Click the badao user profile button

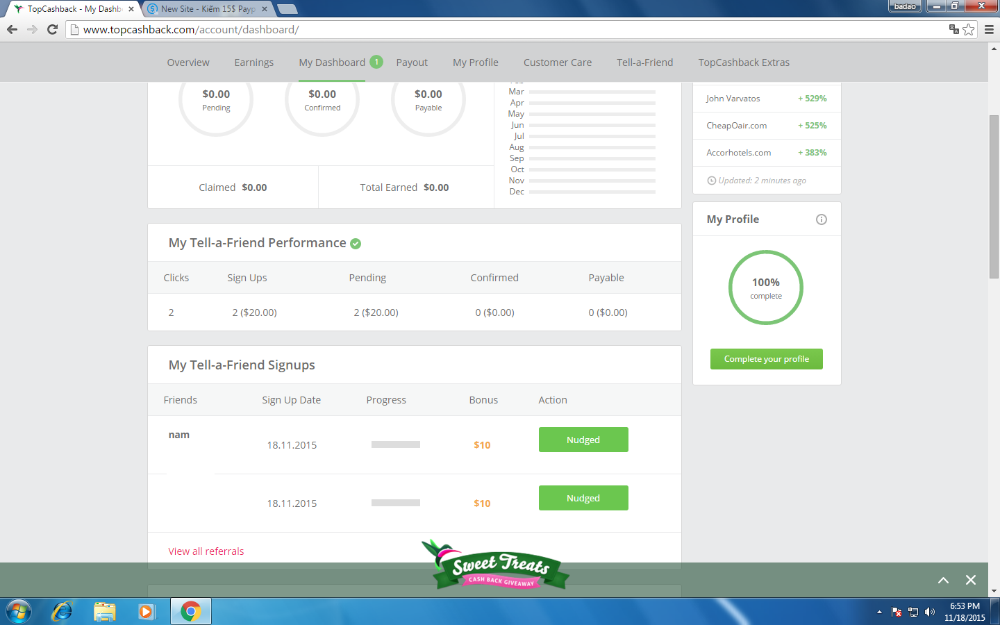click(x=905, y=6)
